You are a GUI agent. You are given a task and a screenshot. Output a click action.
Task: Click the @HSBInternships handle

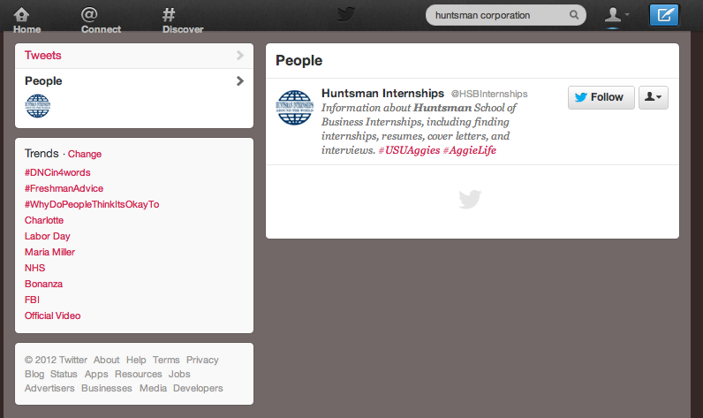[489, 94]
